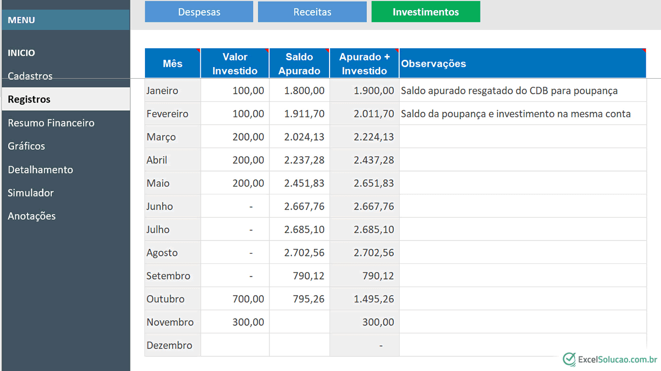
Task: Click the ExcelSolucao checkmark logo icon
Action: point(569,359)
